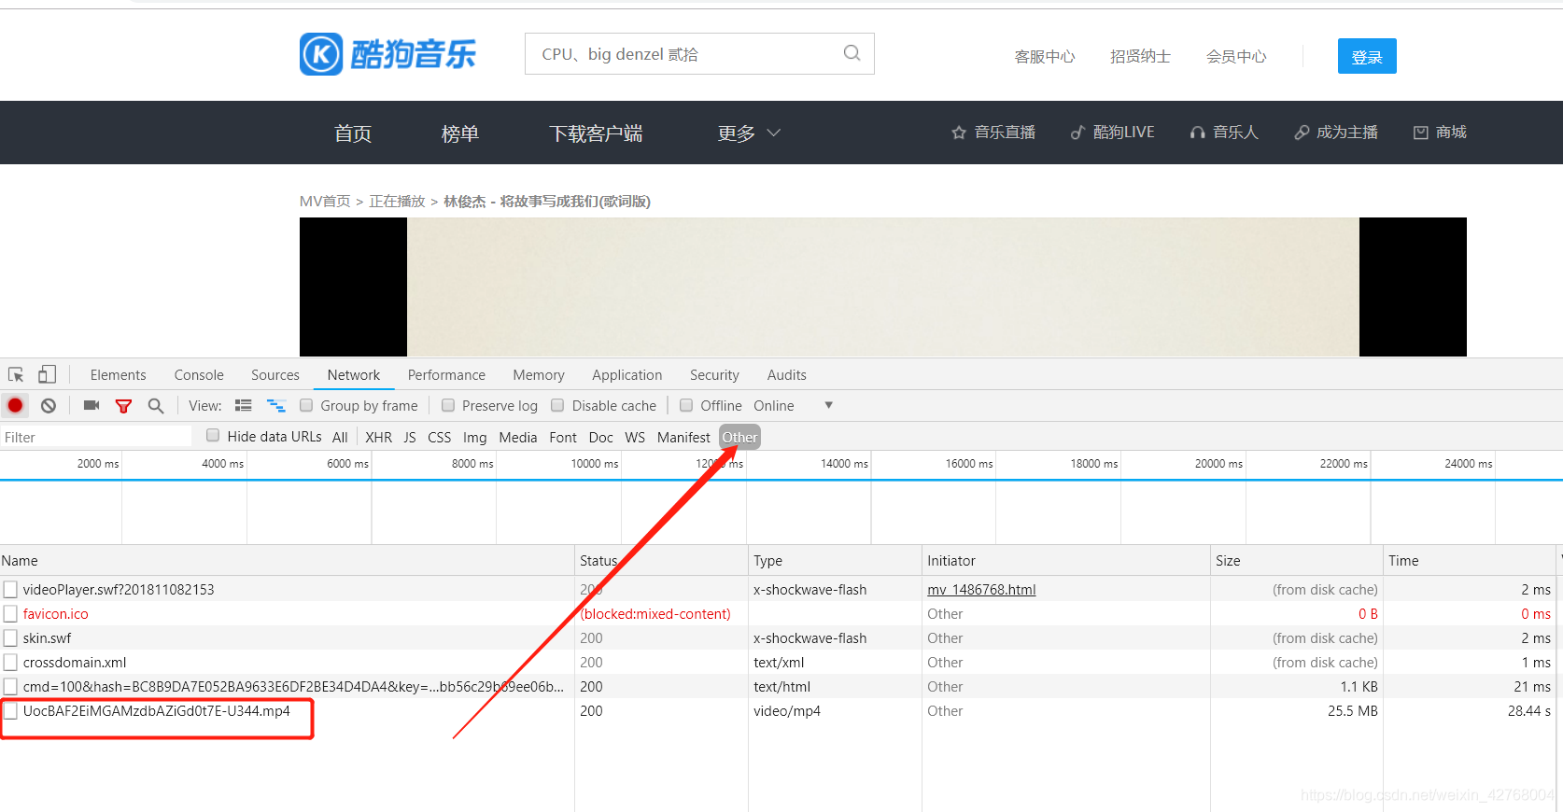The image size is (1563, 812).
Task: Filter requests by JS
Action: (410, 437)
